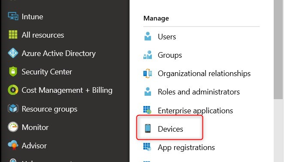Open Roles and administrators
This screenshot has width=293, height=162.
[x=199, y=92]
